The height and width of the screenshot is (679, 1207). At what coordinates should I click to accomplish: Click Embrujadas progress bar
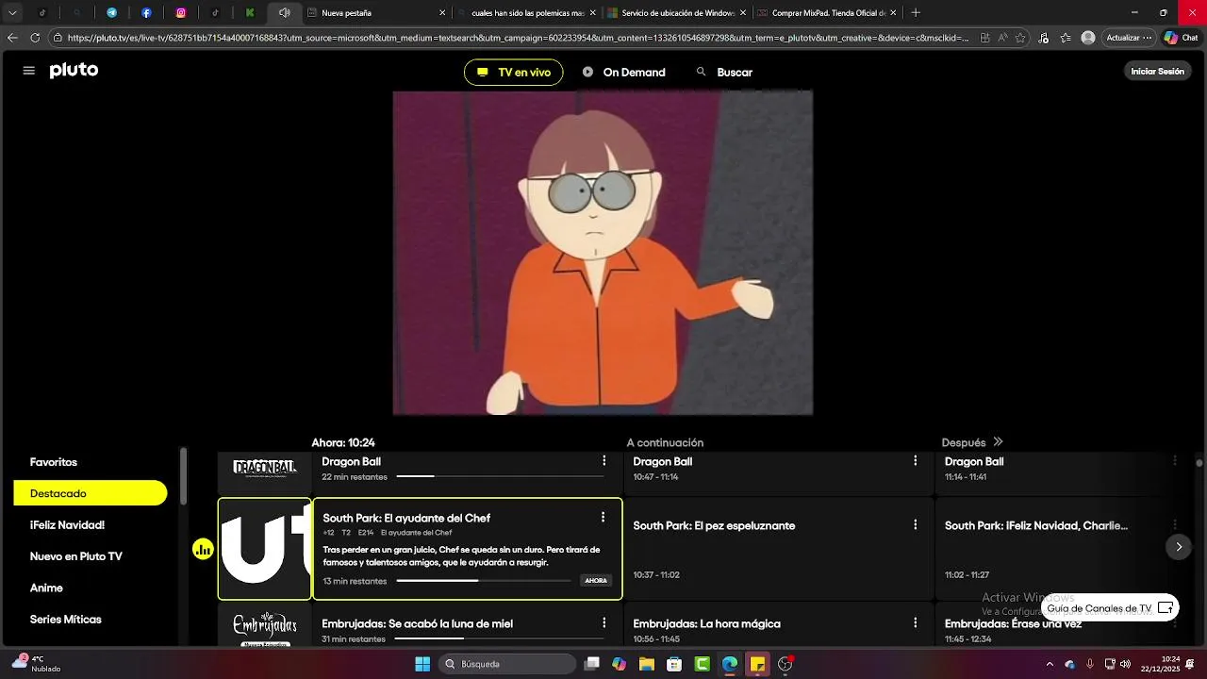pyautogui.click(x=498, y=638)
